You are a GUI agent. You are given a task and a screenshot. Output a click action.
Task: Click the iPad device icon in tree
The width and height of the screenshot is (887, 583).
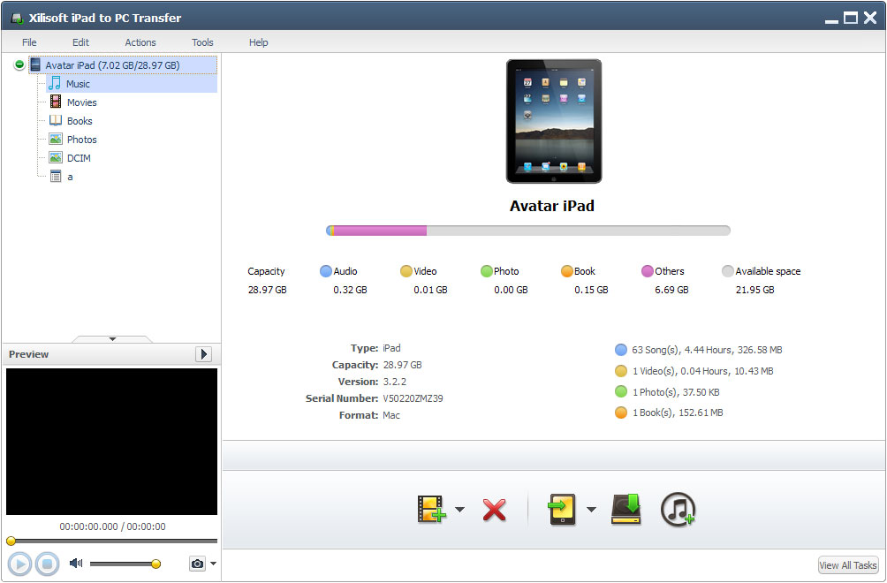pyautogui.click(x=35, y=64)
